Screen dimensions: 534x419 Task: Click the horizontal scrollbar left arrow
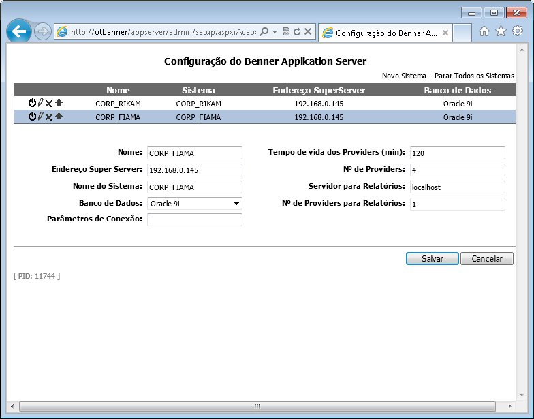[x=12, y=406]
